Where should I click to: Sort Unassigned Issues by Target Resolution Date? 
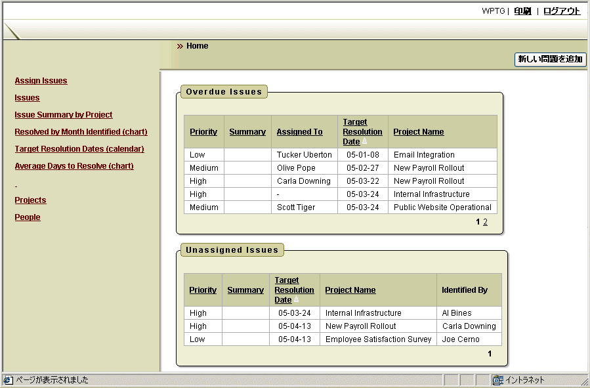pos(294,290)
